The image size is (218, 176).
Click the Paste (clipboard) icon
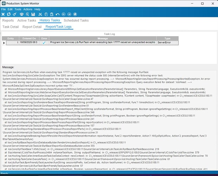click(52, 14)
